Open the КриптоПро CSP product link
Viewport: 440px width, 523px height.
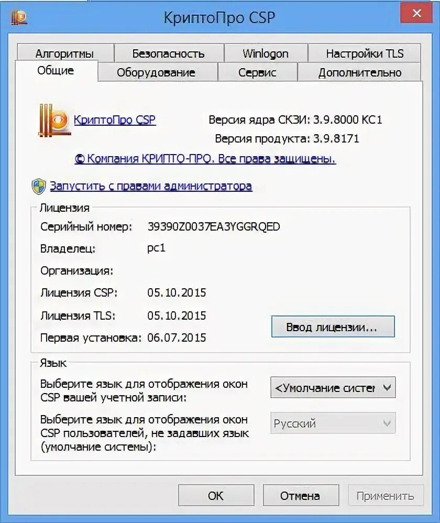point(115,119)
